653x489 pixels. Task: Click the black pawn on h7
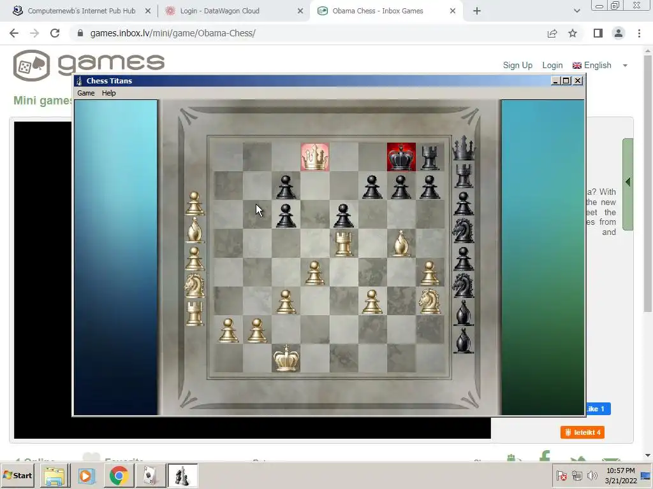(430, 187)
